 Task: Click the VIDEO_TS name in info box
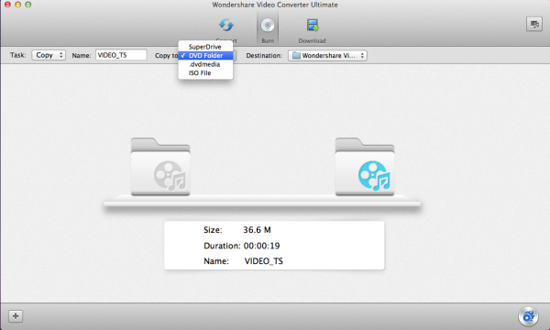tap(264, 261)
